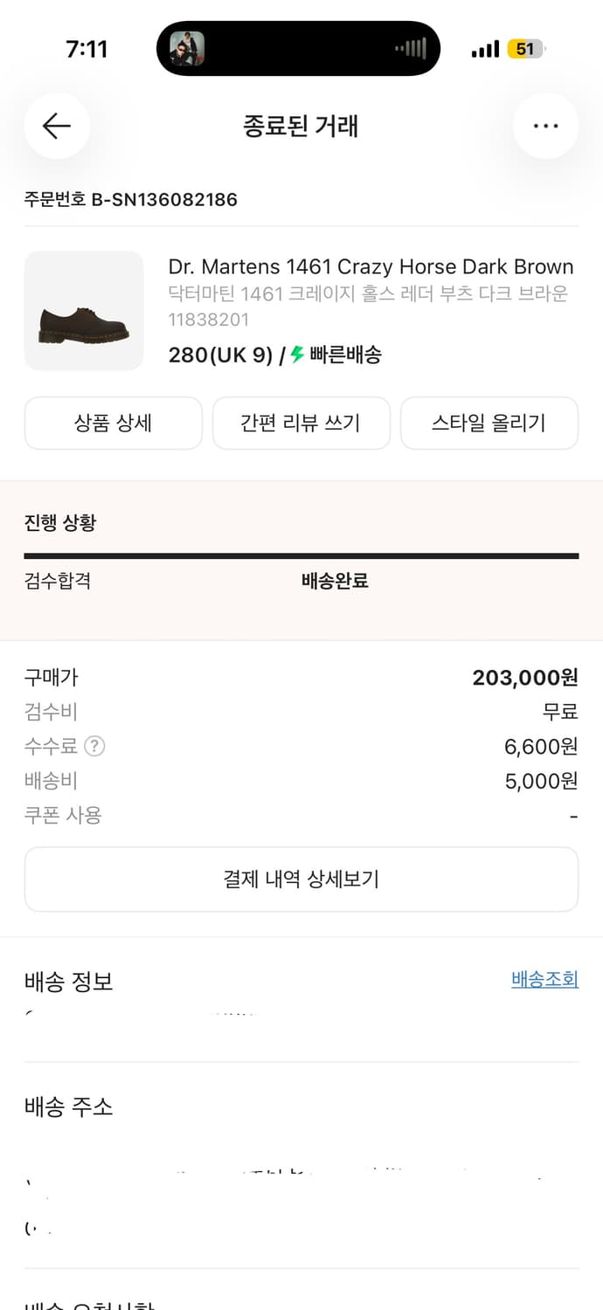Image resolution: width=603 pixels, height=1310 pixels.
Task: Open the three-dot options menu
Action: 545,126
